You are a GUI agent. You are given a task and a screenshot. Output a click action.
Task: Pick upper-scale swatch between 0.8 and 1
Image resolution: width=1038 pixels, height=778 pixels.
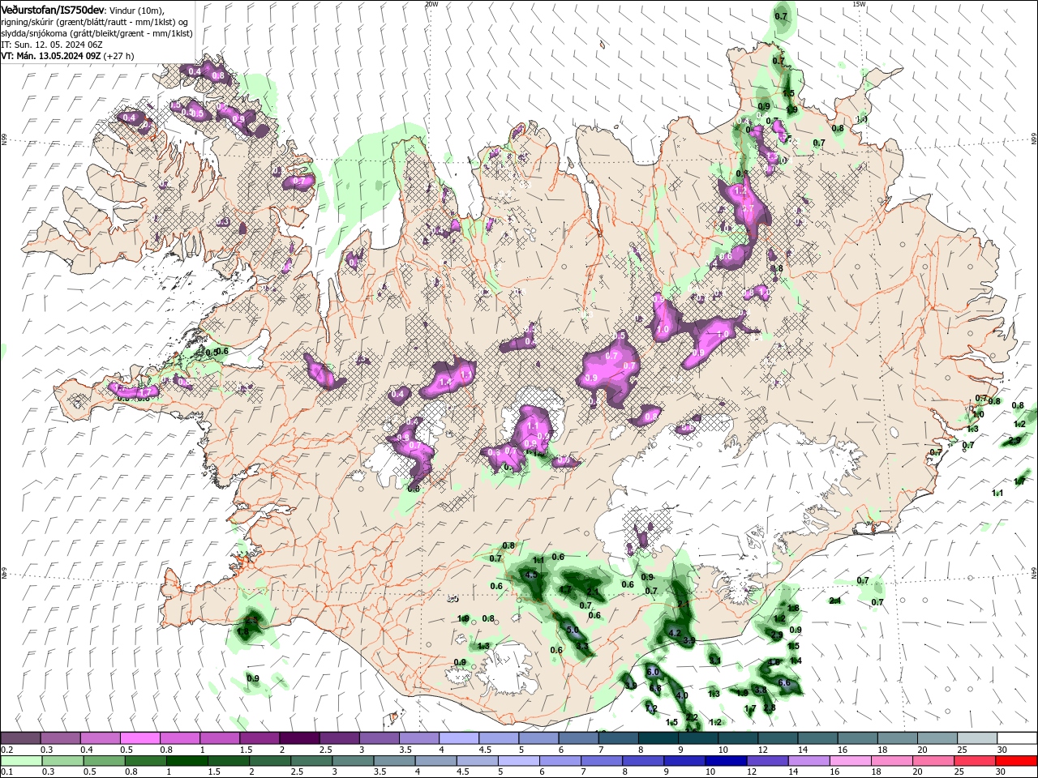179,738
